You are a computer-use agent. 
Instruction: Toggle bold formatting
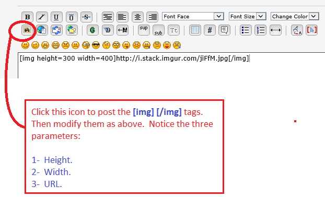tap(27, 17)
